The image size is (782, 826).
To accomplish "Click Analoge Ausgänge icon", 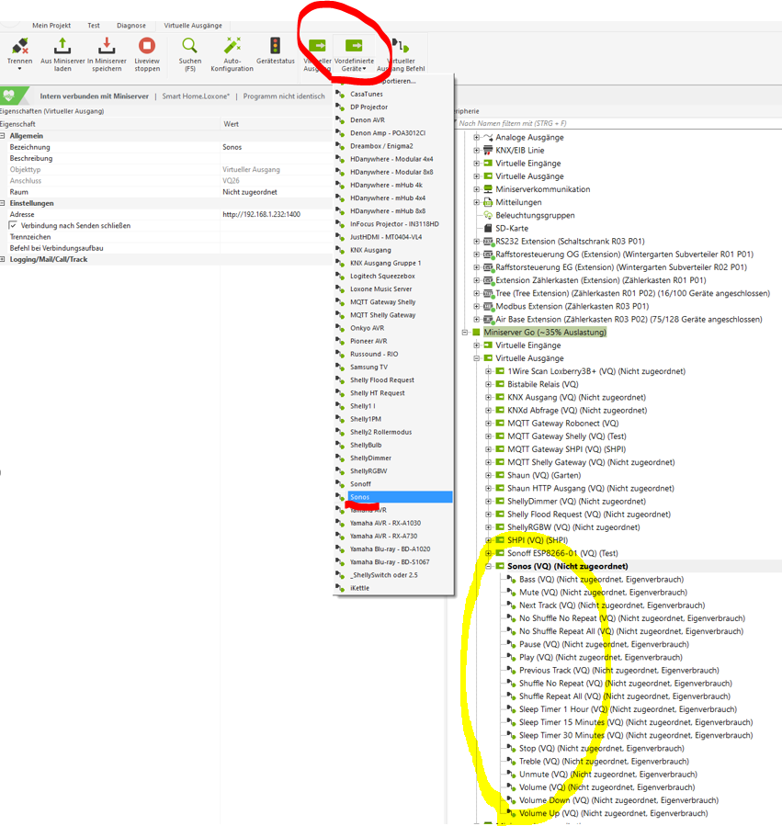I will 488,137.
